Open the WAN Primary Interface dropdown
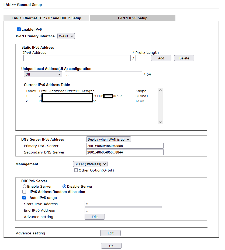Screen dimensions: 225x250 (66, 36)
